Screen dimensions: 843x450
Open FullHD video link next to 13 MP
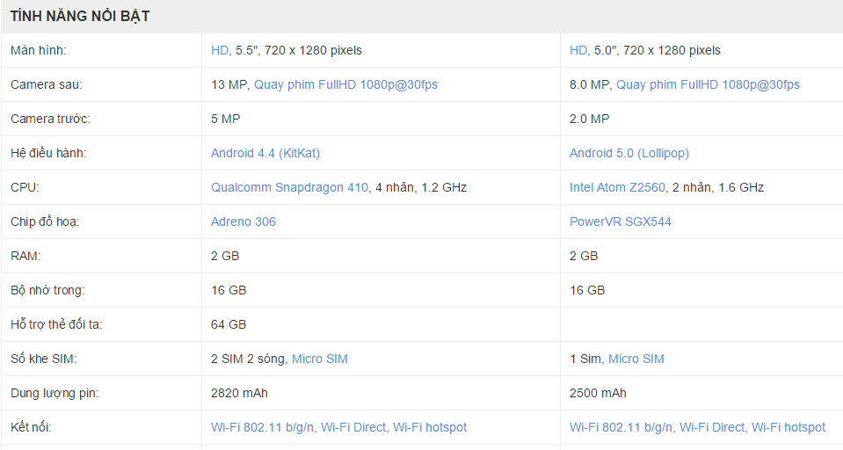coord(345,84)
